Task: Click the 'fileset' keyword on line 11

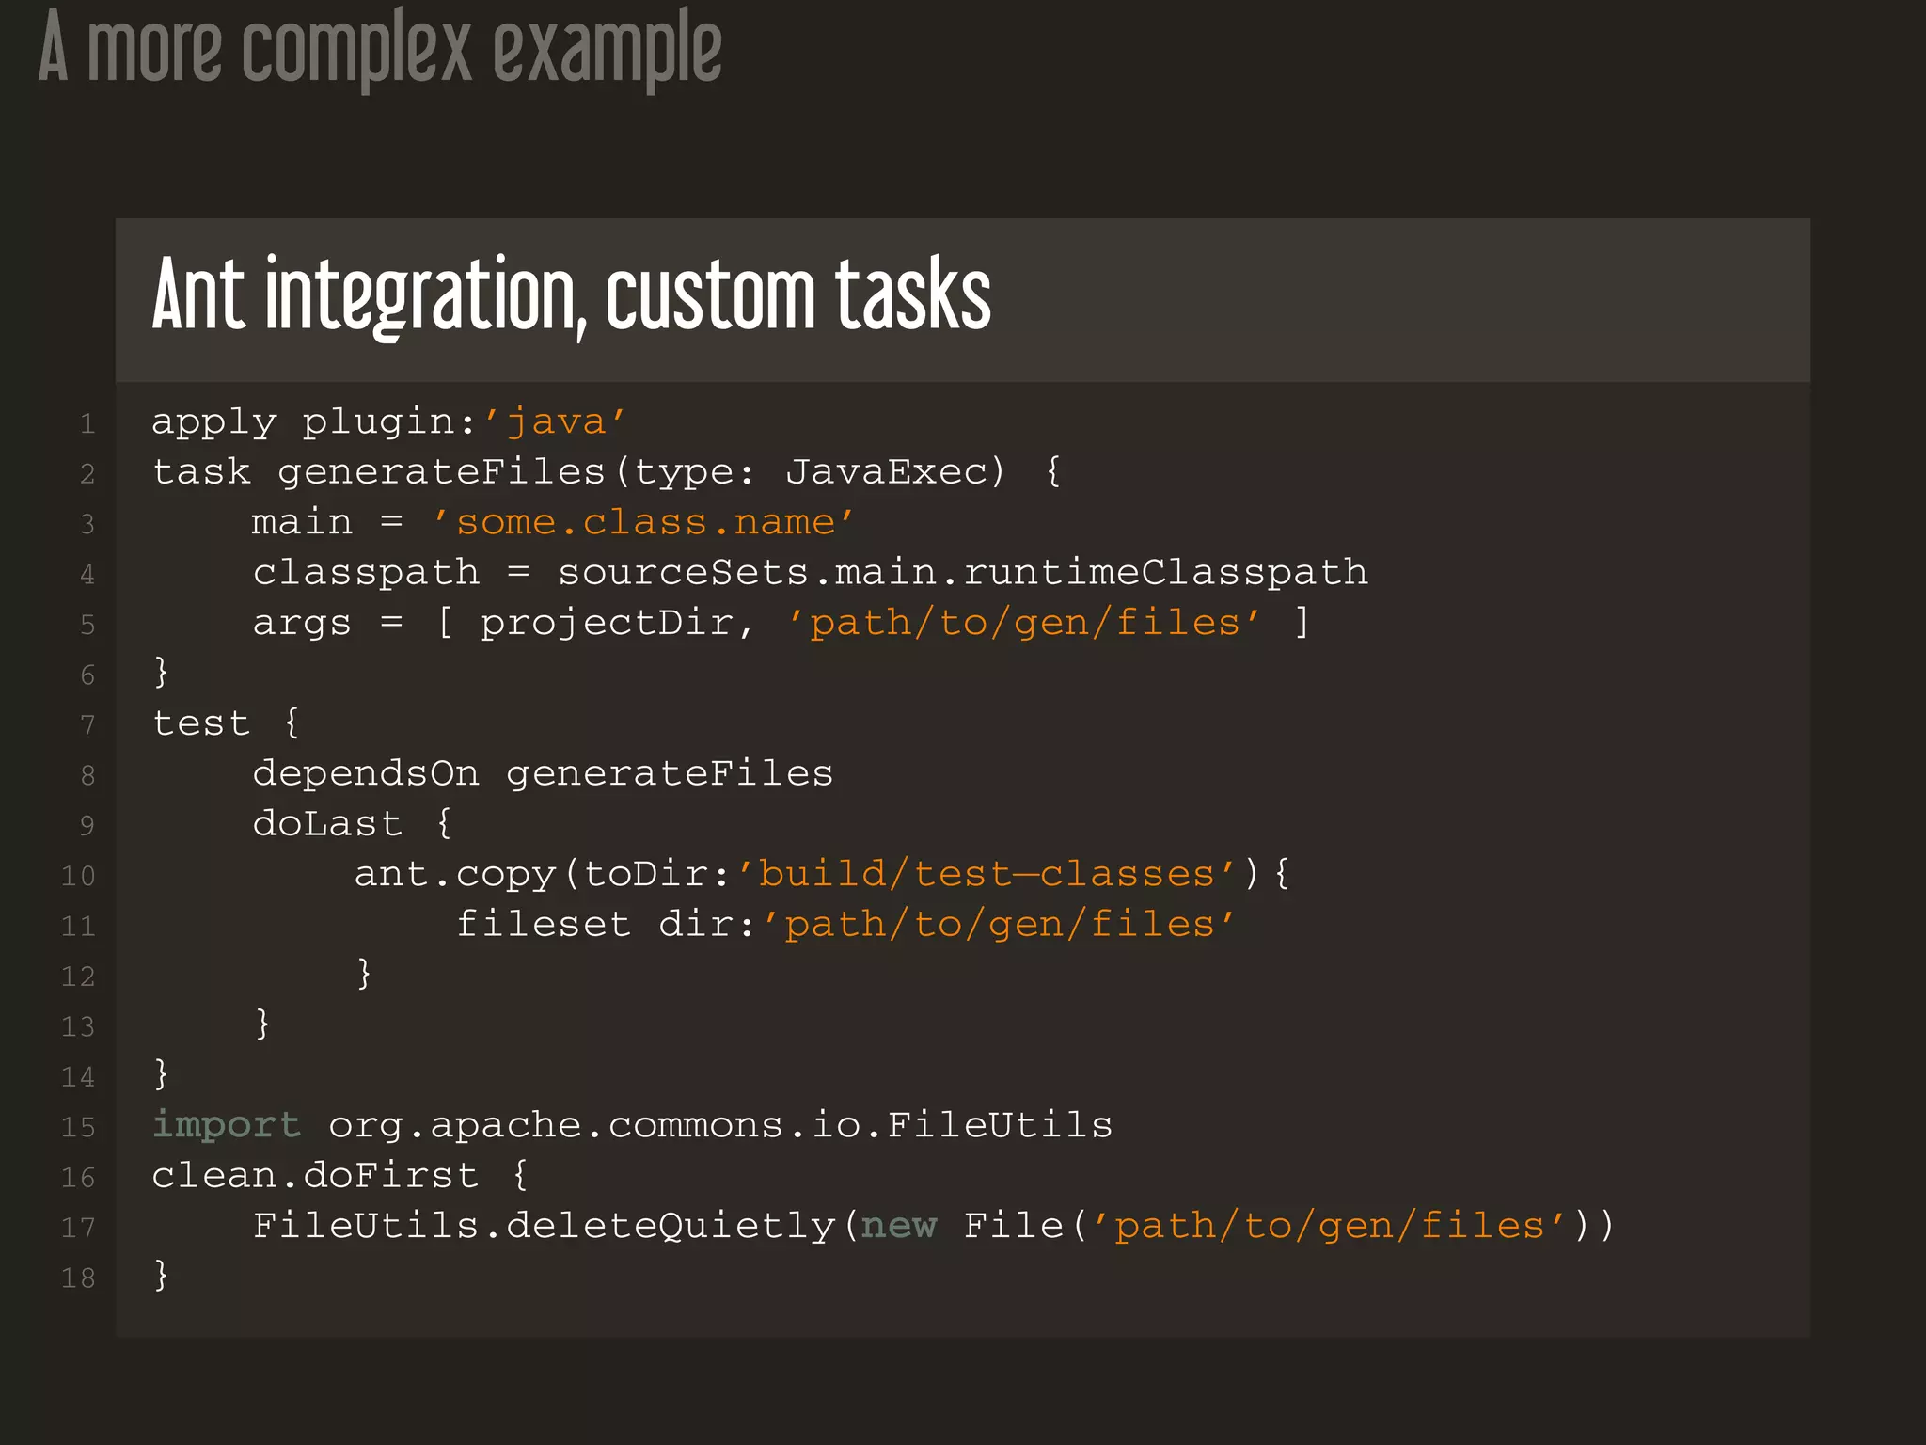Action: click(543, 924)
